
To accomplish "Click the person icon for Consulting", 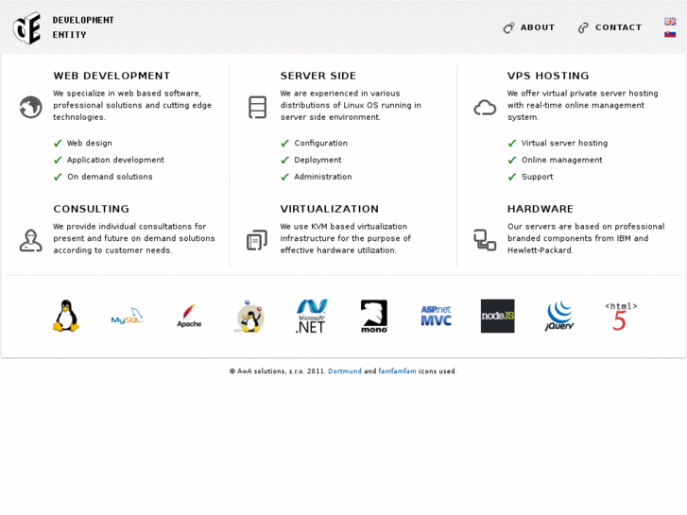I will pyautogui.click(x=30, y=240).
